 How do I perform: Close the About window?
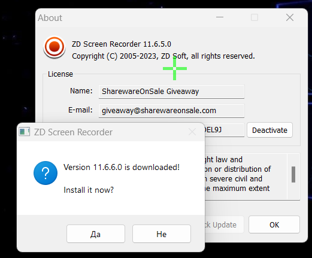click(x=290, y=17)
